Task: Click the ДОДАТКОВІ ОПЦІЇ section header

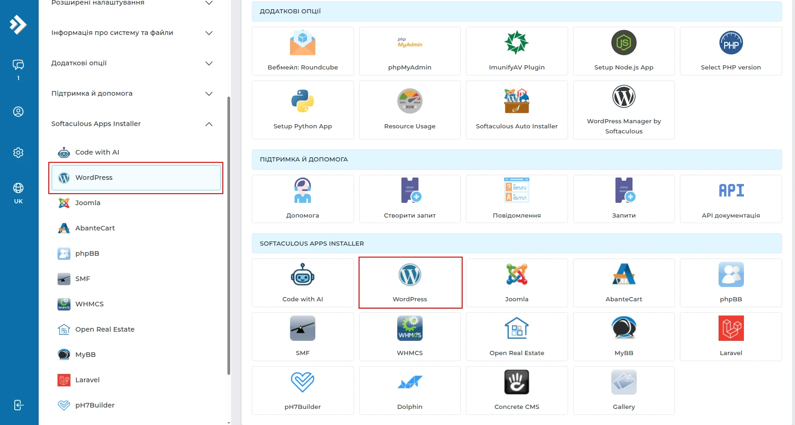Action: point(517,11)
